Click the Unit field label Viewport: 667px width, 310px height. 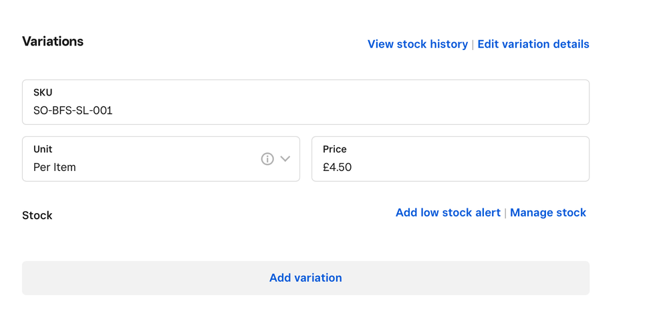coord(43,149)
